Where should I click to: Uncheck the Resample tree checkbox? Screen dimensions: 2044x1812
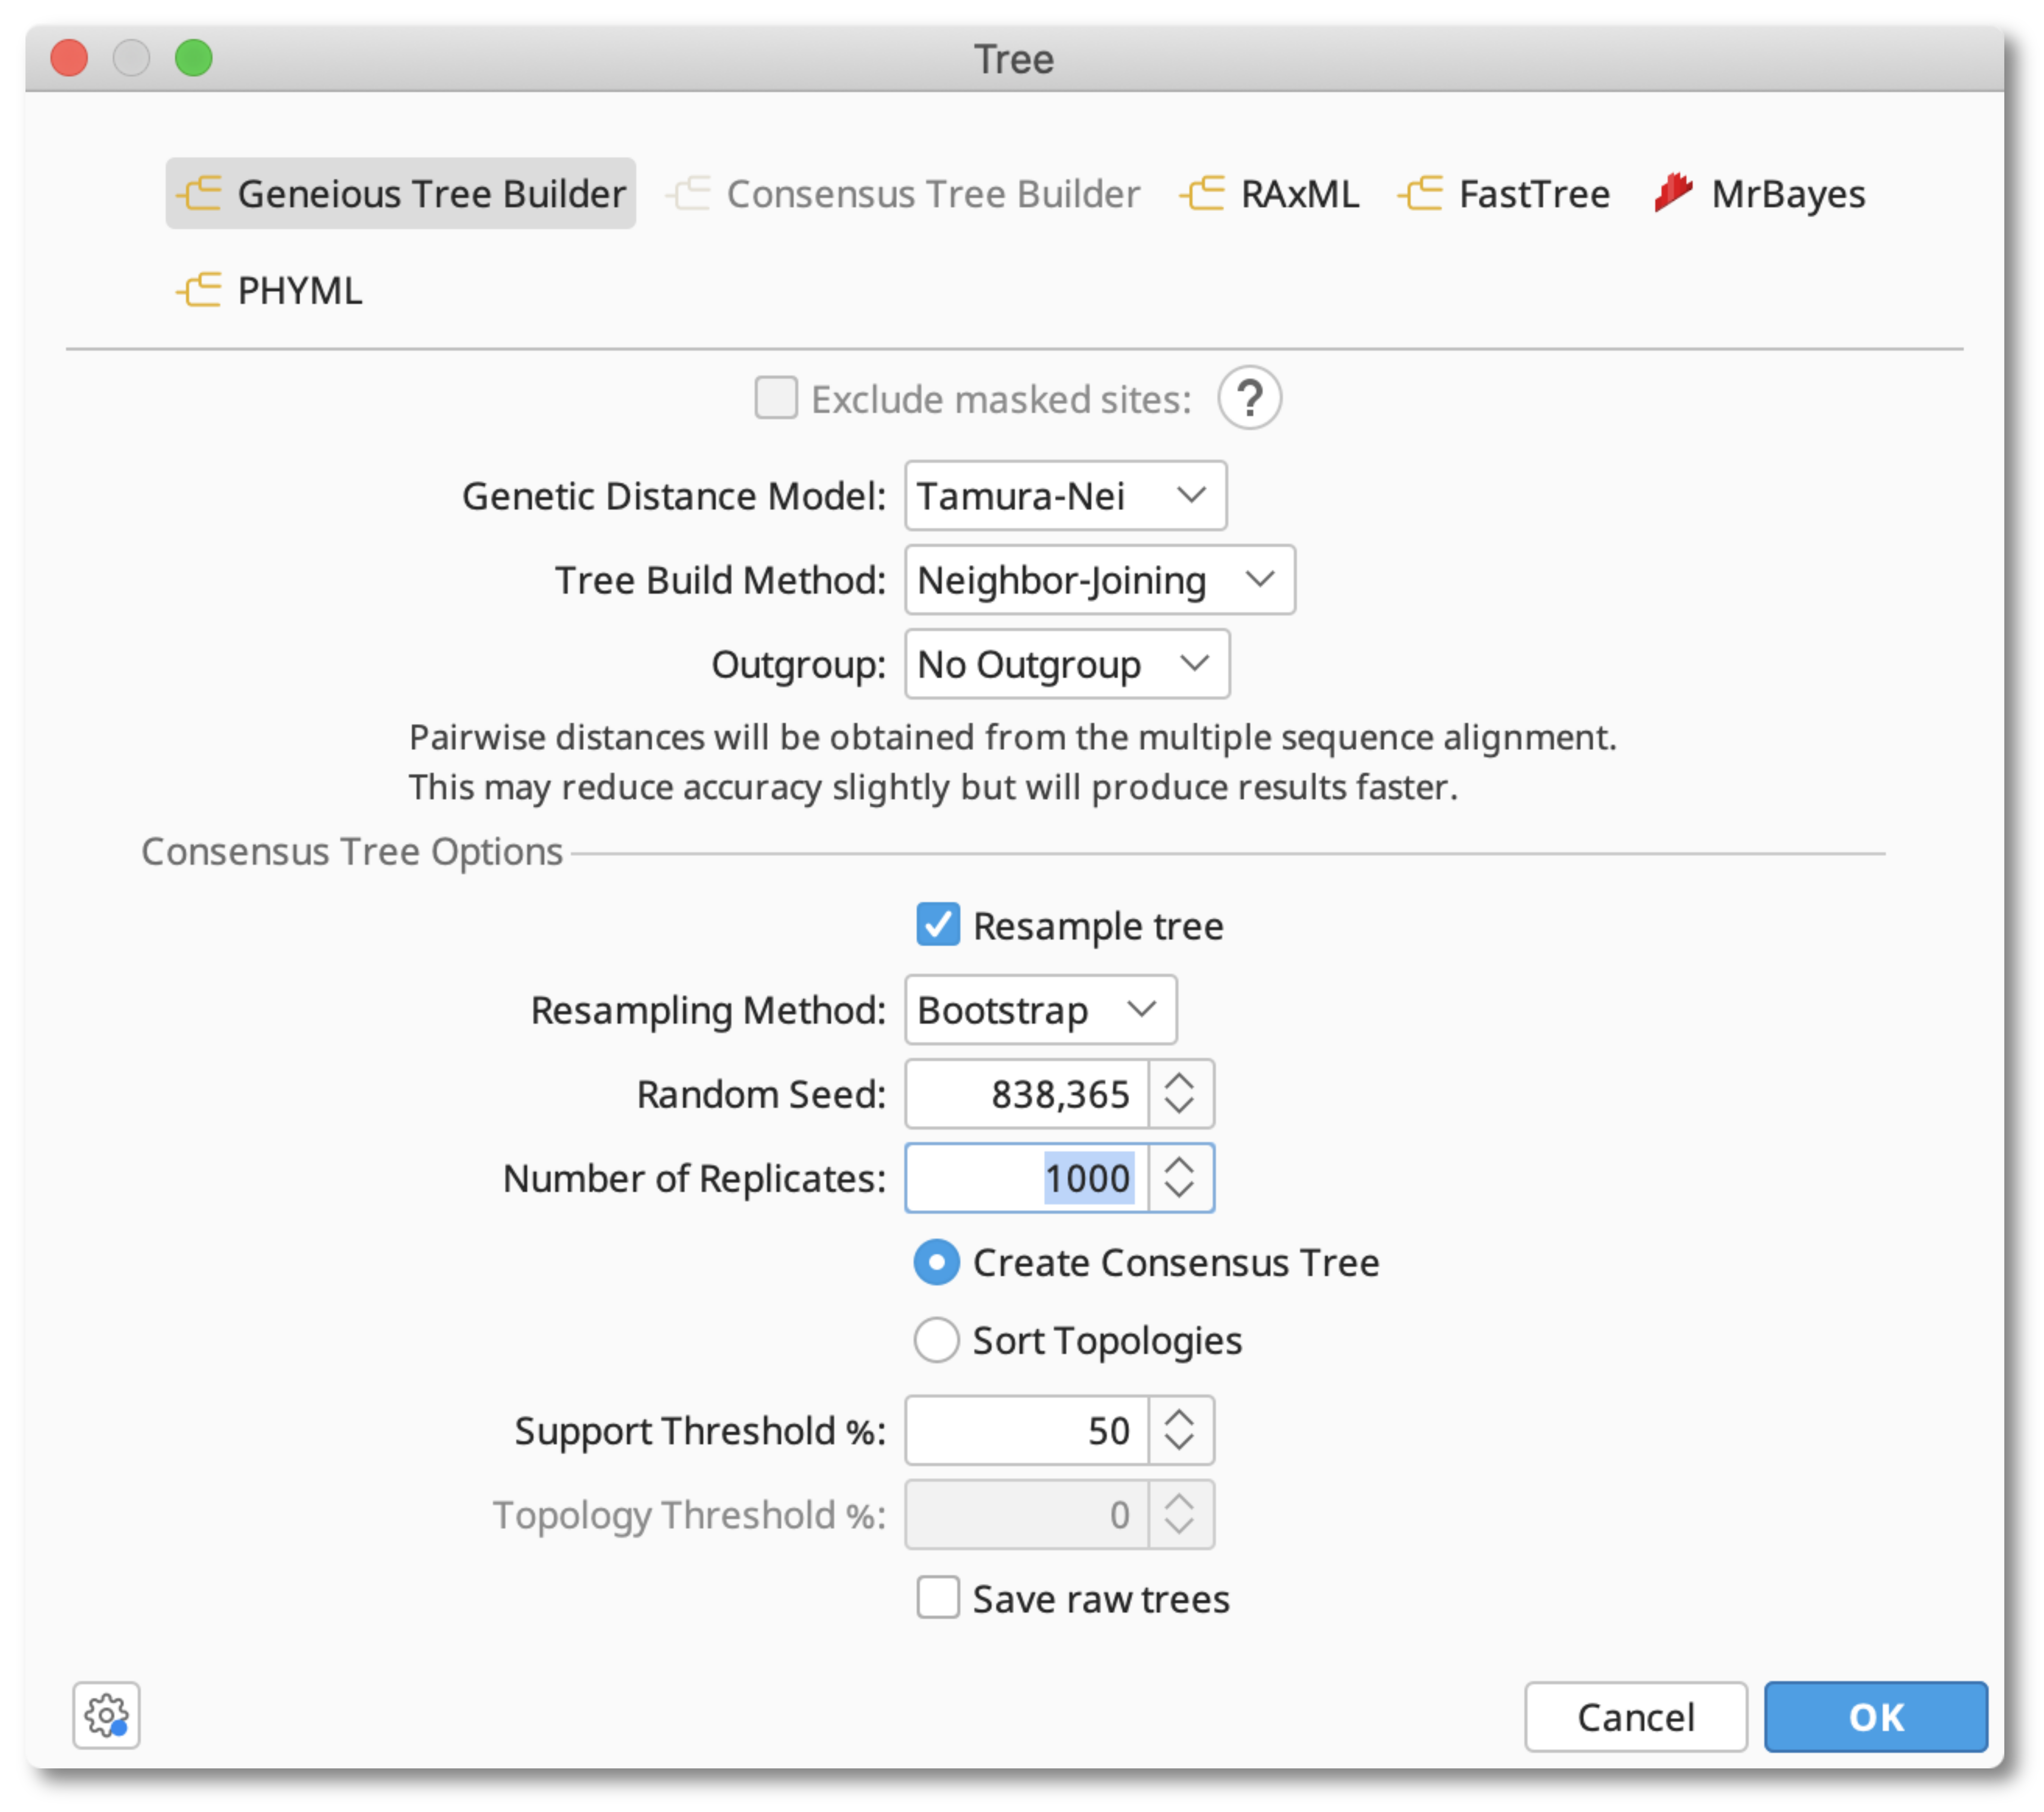937,925
